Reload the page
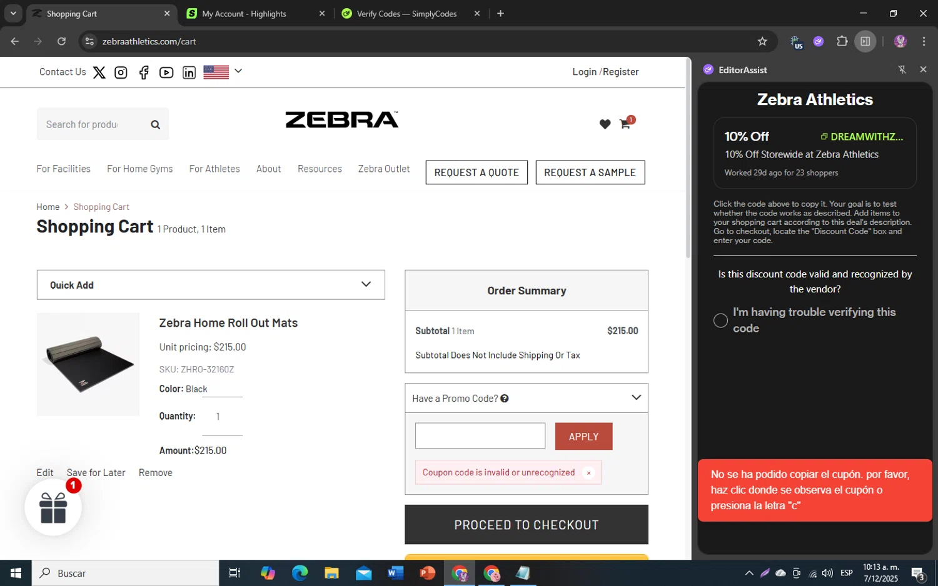The height and width of the screenshot is (586, 938). coord(61,41)
